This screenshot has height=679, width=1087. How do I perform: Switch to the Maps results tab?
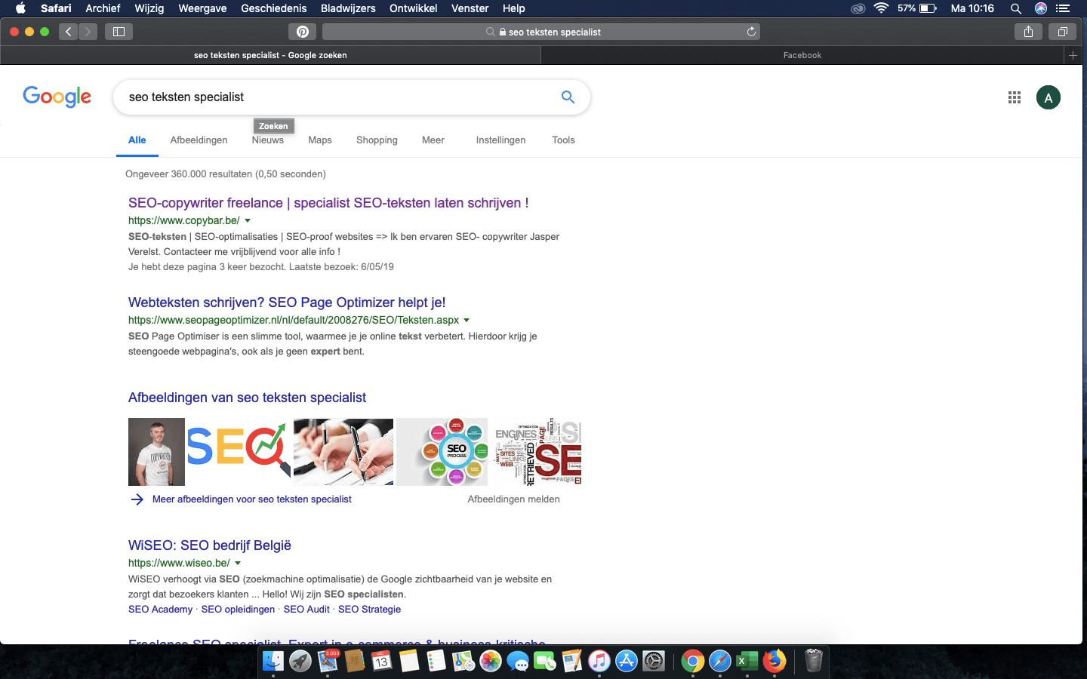point(320,140)
